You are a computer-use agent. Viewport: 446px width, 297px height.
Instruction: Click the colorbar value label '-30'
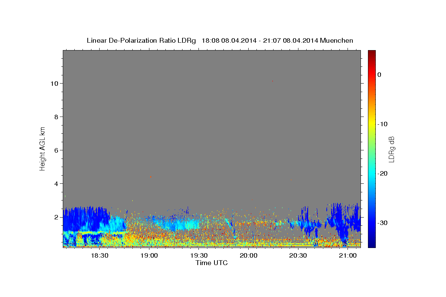tap(383, 223)
